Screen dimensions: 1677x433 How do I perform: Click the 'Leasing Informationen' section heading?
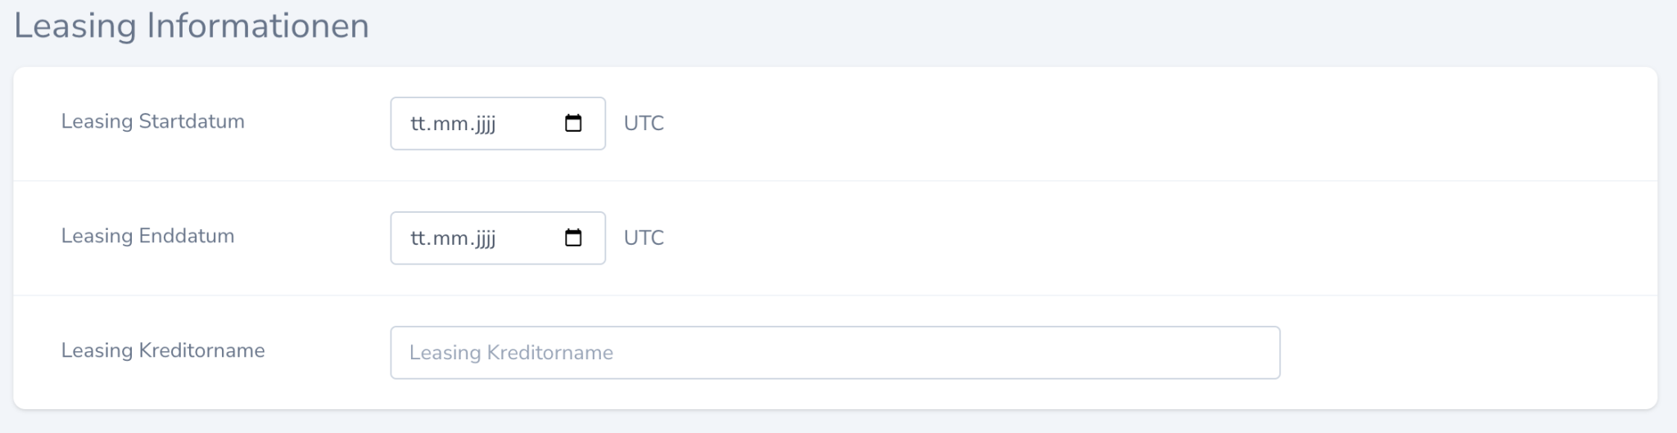tap(192, 26)
